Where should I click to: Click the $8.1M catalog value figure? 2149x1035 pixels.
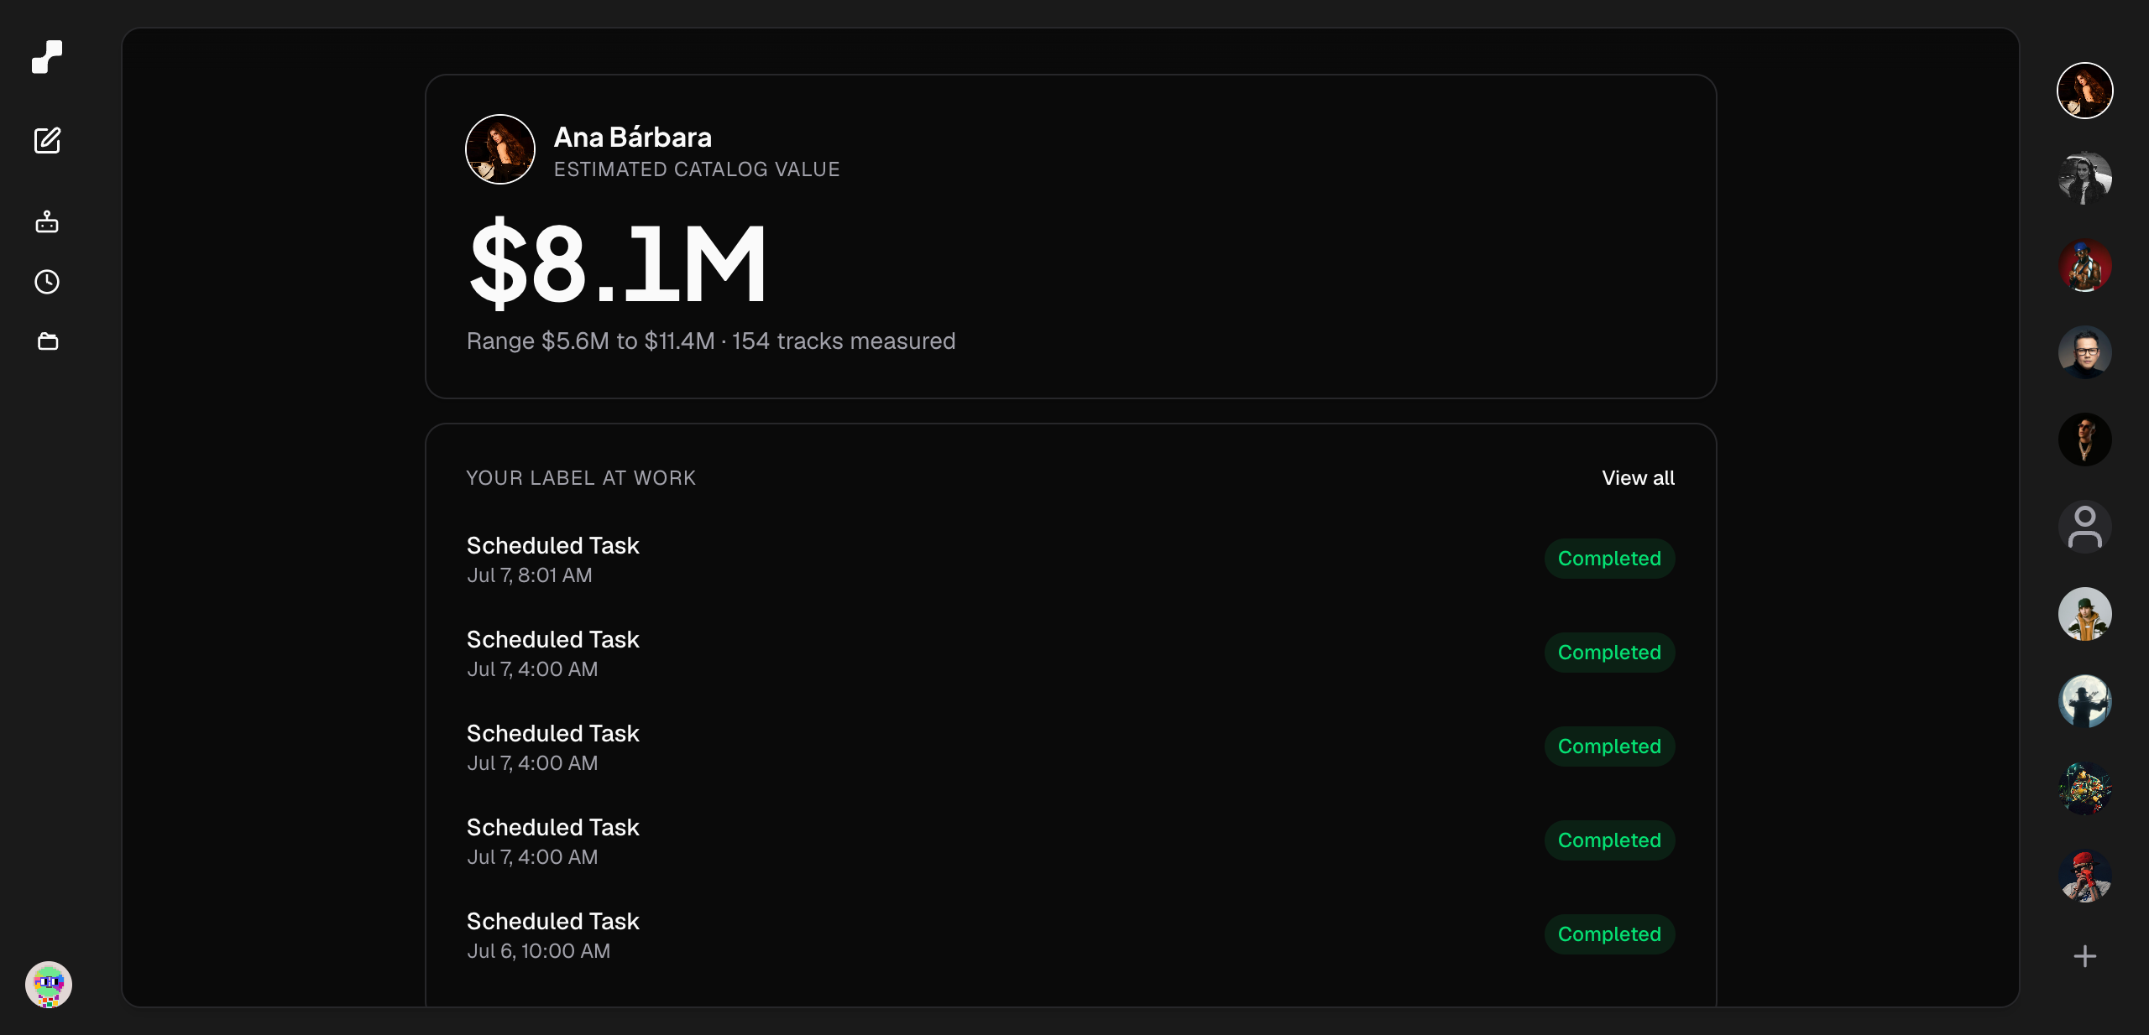point(617,263)
